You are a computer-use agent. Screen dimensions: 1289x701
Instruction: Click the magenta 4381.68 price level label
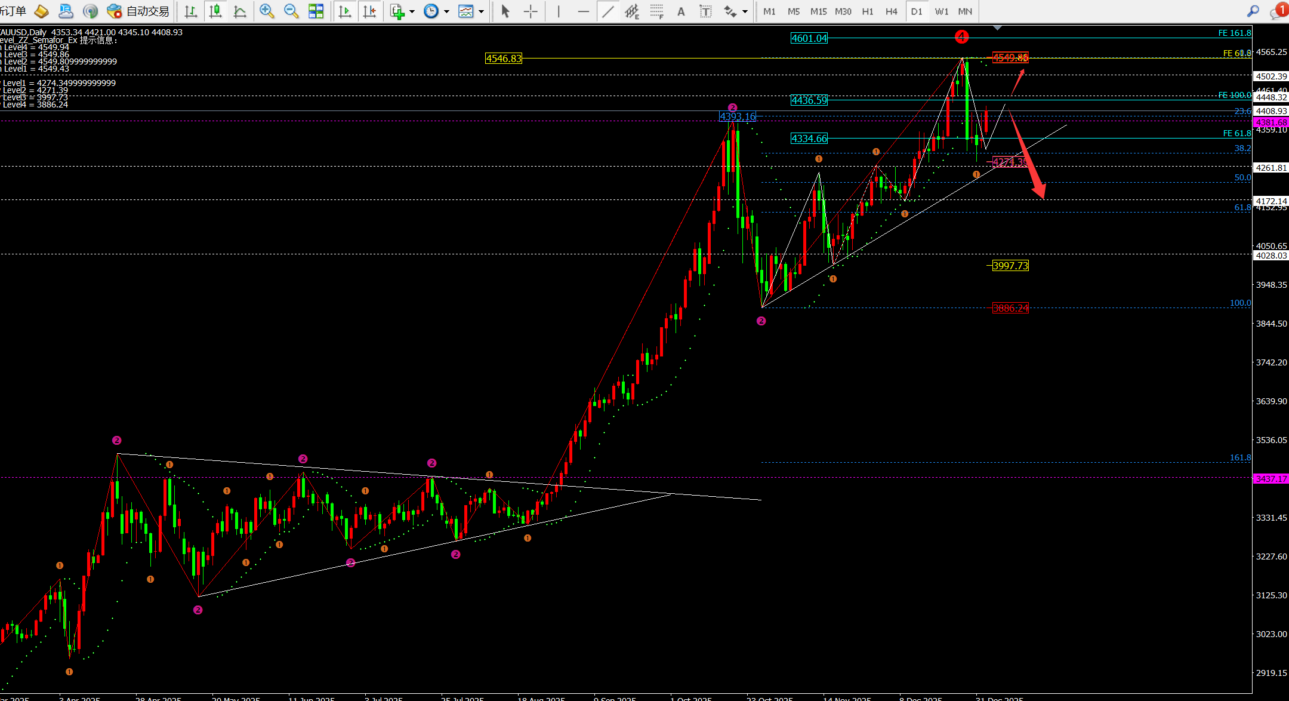click(x=1271, y=122)
